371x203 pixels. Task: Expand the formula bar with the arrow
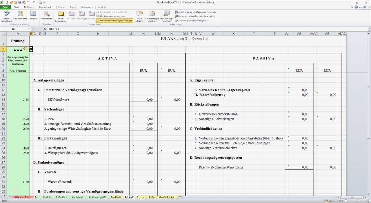(369, 29)
